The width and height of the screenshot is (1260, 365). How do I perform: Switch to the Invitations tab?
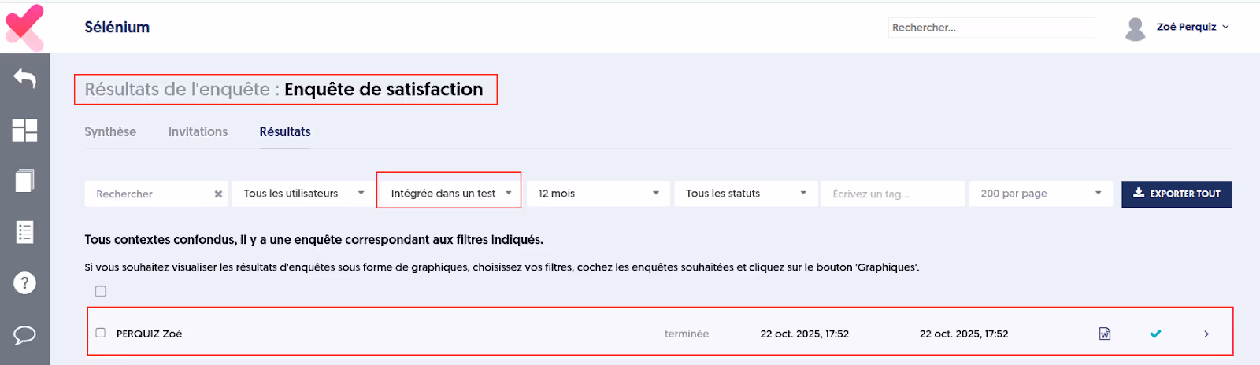pos(198,132)
